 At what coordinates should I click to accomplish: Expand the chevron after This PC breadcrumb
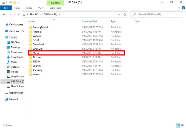[40, 15]
